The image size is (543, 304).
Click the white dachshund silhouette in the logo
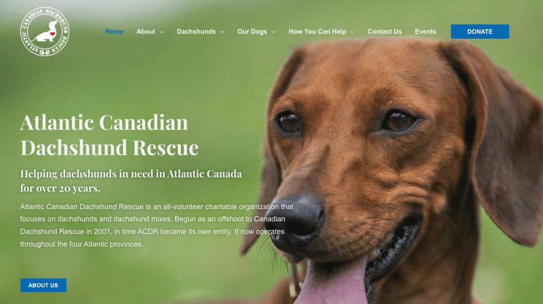tap(46, 32)
